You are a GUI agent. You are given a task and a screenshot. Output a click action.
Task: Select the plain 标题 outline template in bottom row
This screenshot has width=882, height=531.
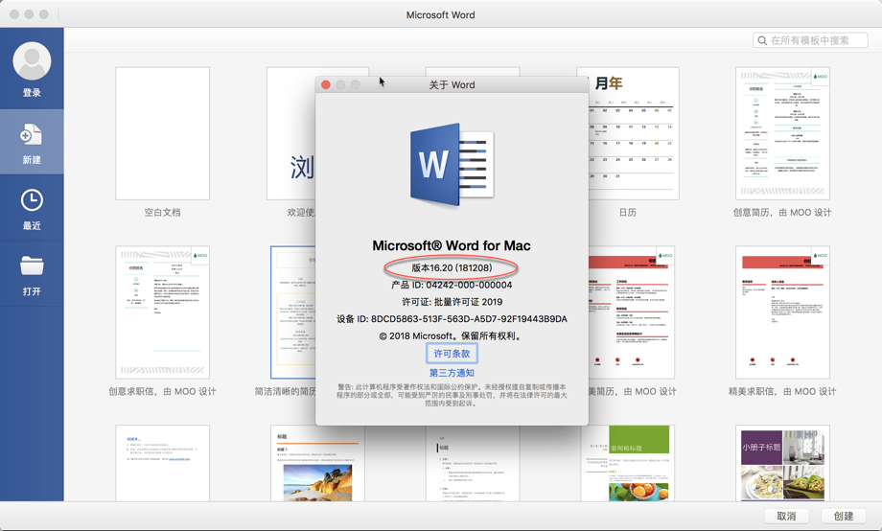coord(473,463)
